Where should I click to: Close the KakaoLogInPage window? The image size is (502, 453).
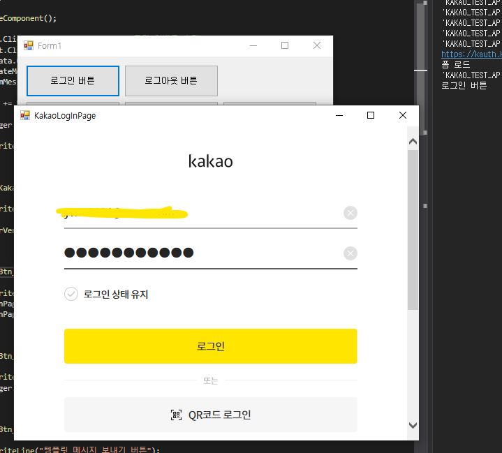click(x=403, y=115)
